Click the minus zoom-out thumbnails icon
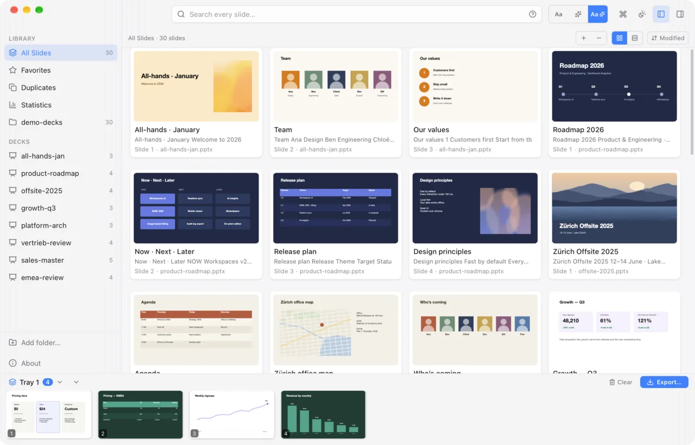Viewport: 695px width, 445px height. 599,38
